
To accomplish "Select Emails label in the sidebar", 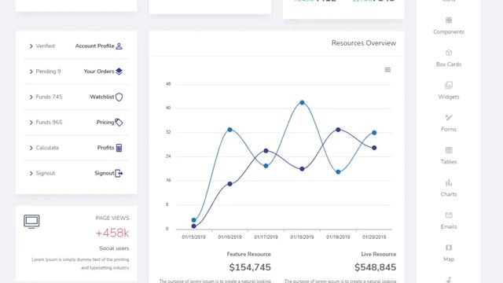I will point(449,226).
